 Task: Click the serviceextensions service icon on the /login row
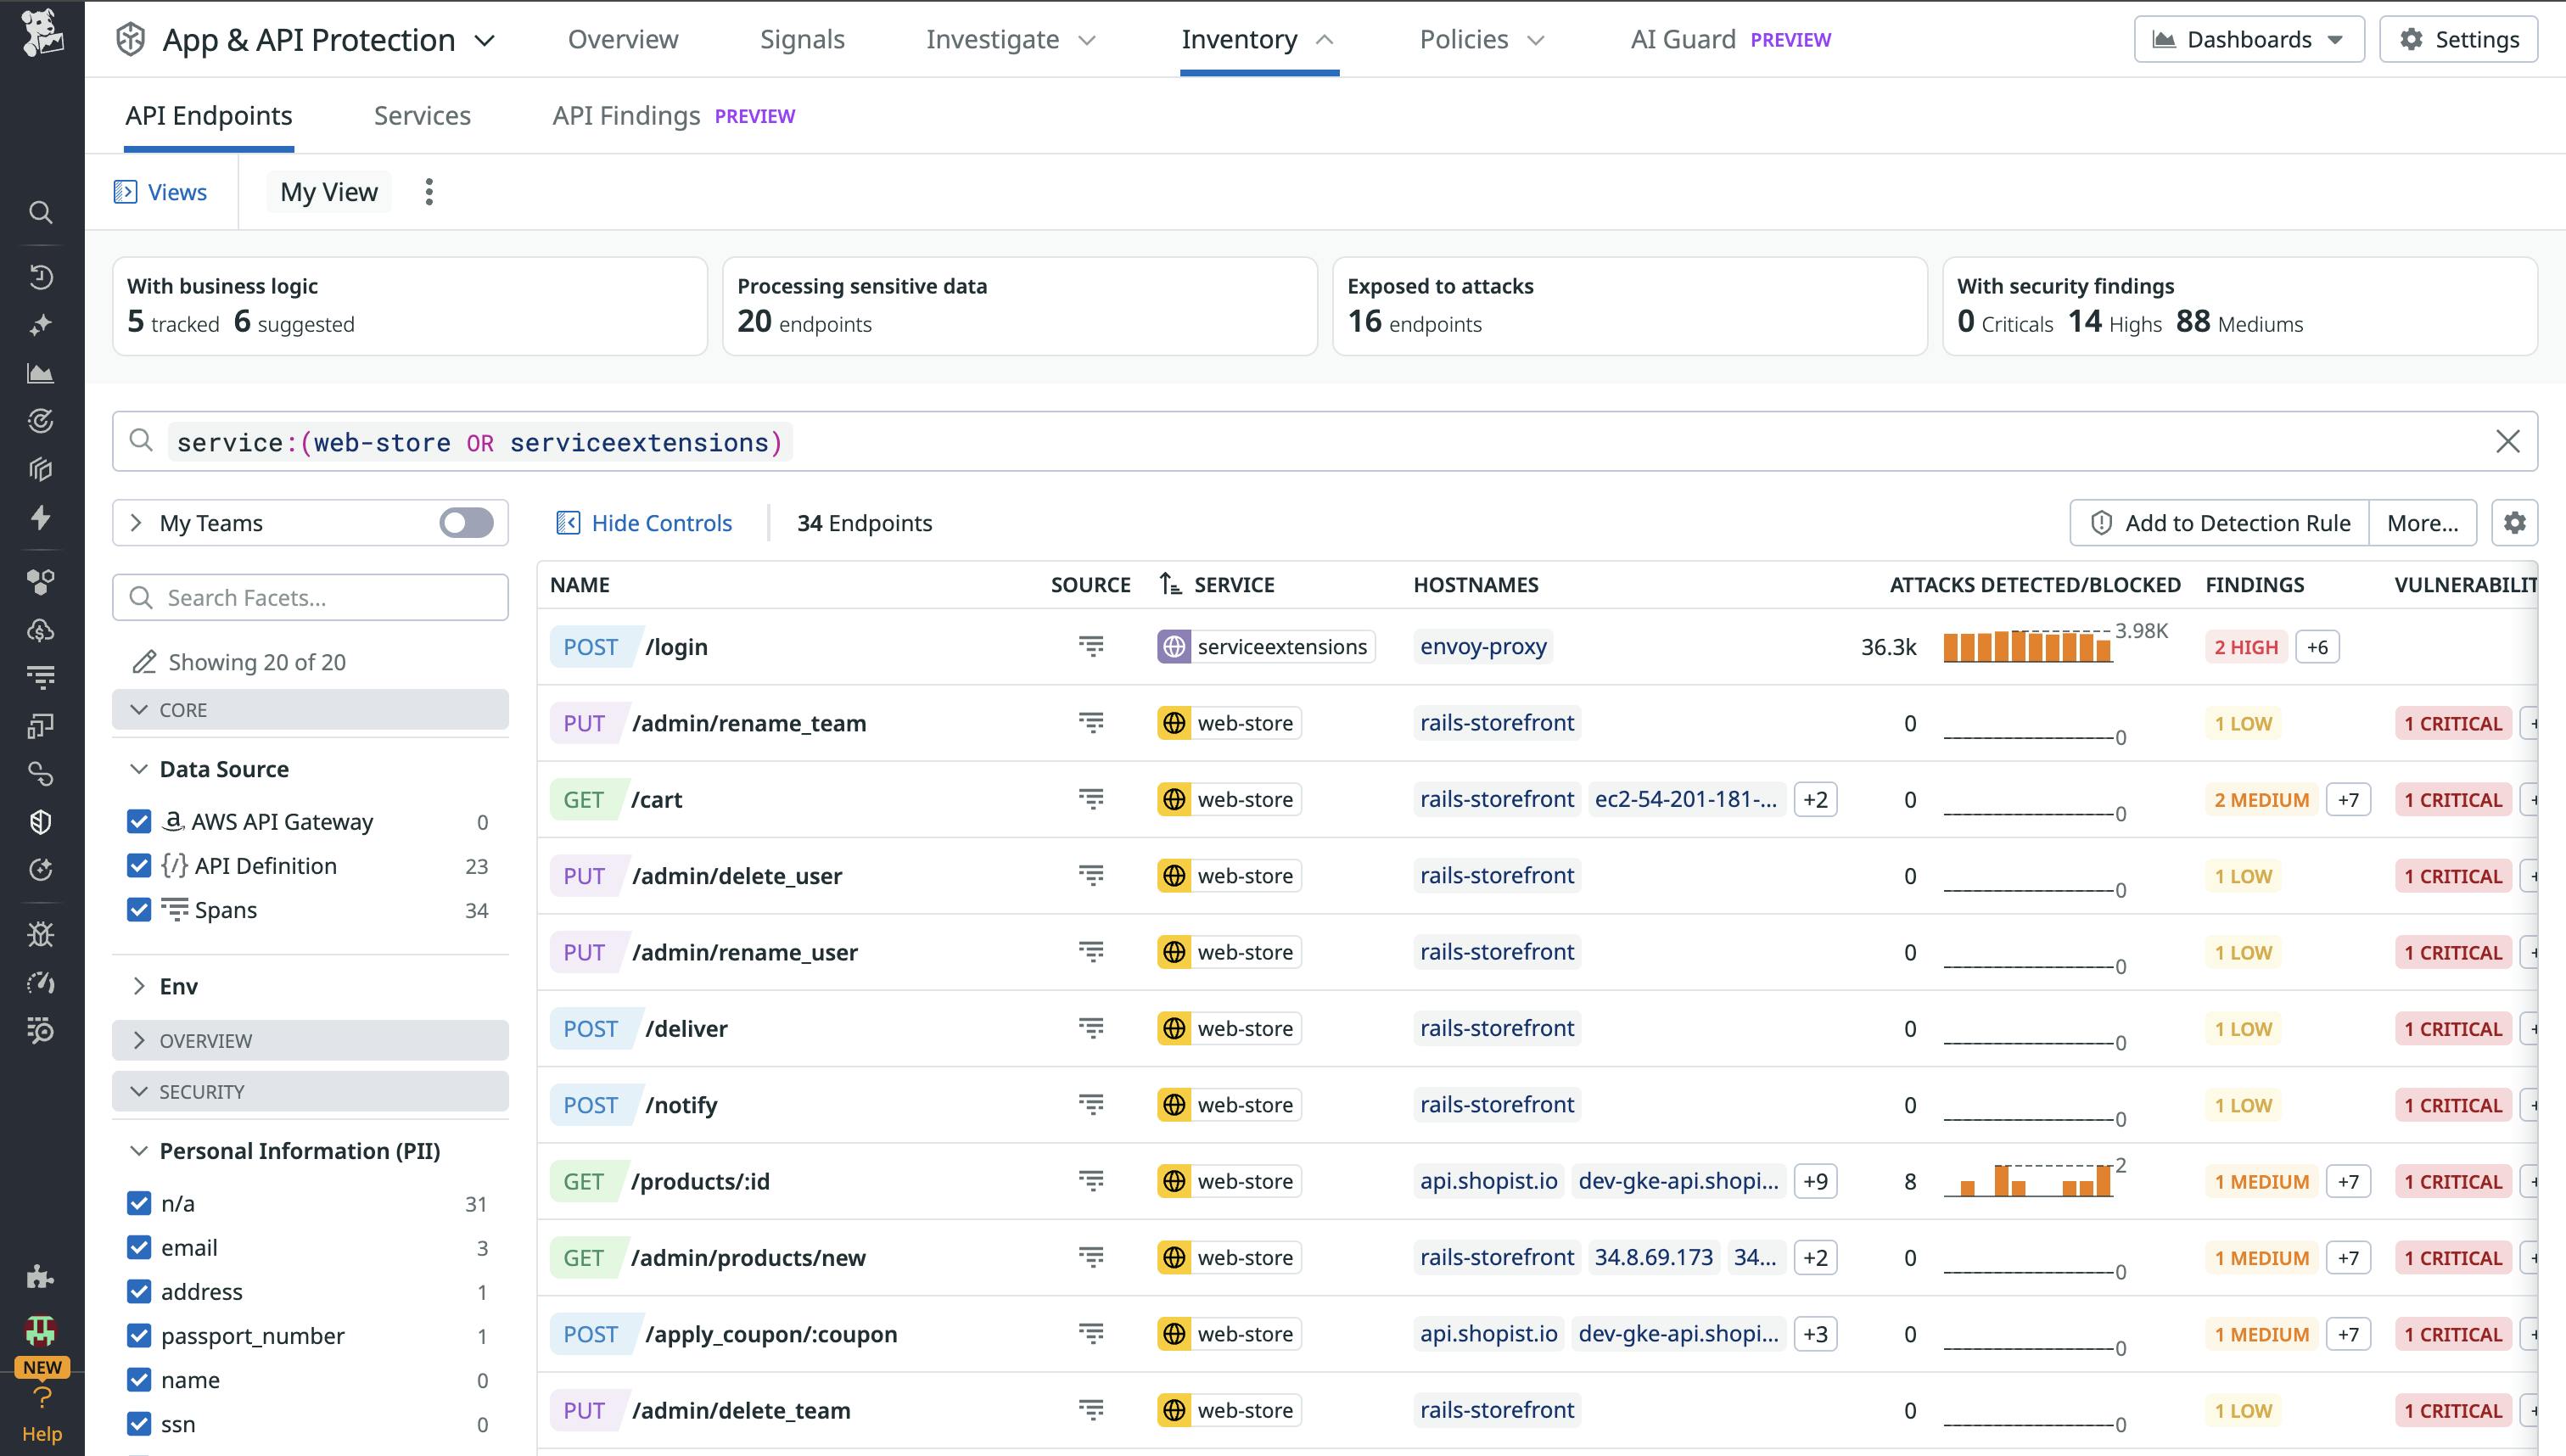(1175, 646)
